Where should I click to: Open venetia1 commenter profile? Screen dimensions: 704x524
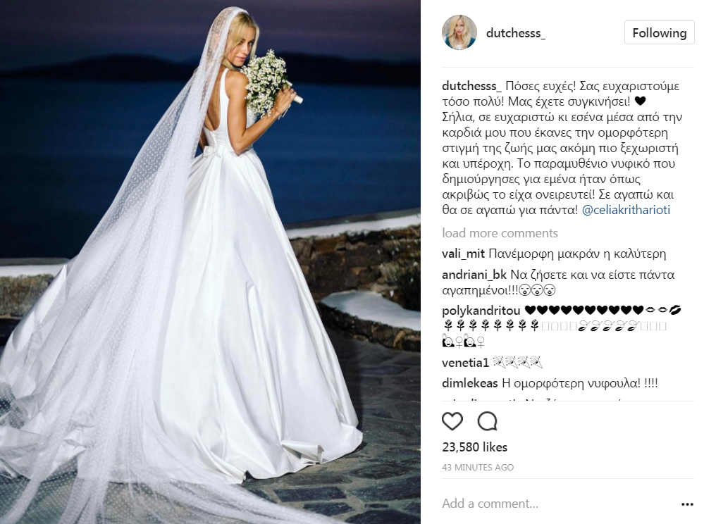pyautogui.click(x=465, y=363)
